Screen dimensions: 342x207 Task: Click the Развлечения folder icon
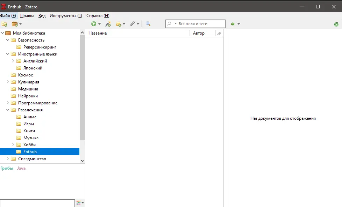pos(13,110)
